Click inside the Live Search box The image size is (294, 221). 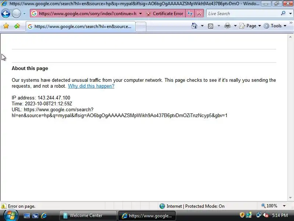point(243,14)
